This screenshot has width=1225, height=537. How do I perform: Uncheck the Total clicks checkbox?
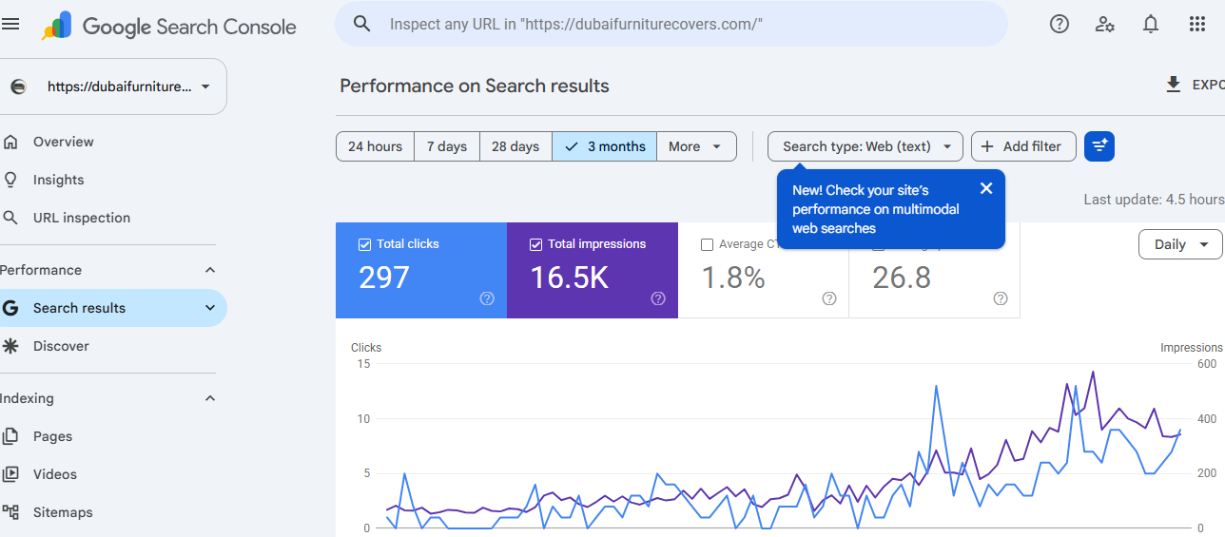click(x=364, y=244)
